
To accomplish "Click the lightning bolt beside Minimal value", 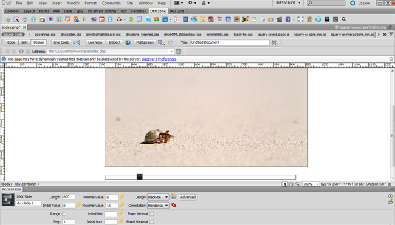I will click(122, 196).
